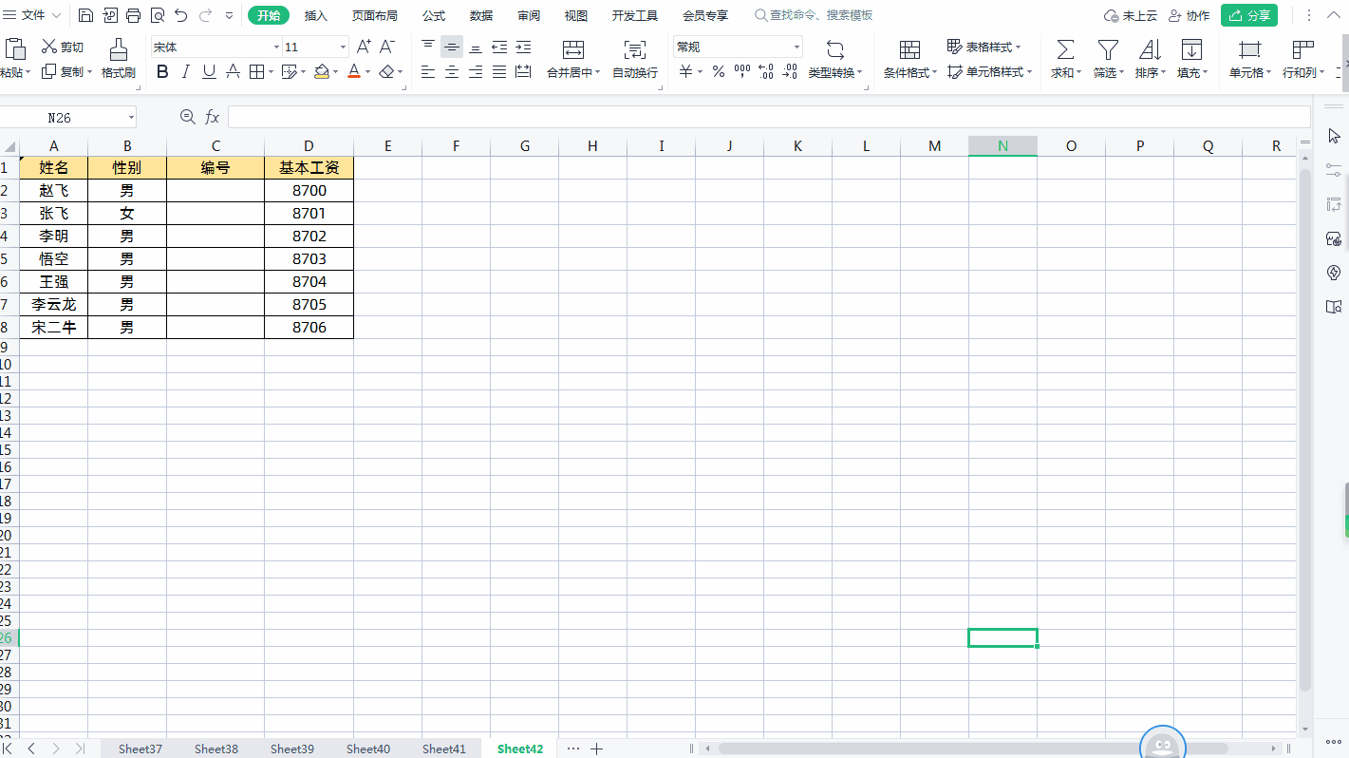Screen dimensions: 1349x758
Task: Select the Format Painter (格式刷) tool
Action: coord(119,59)
